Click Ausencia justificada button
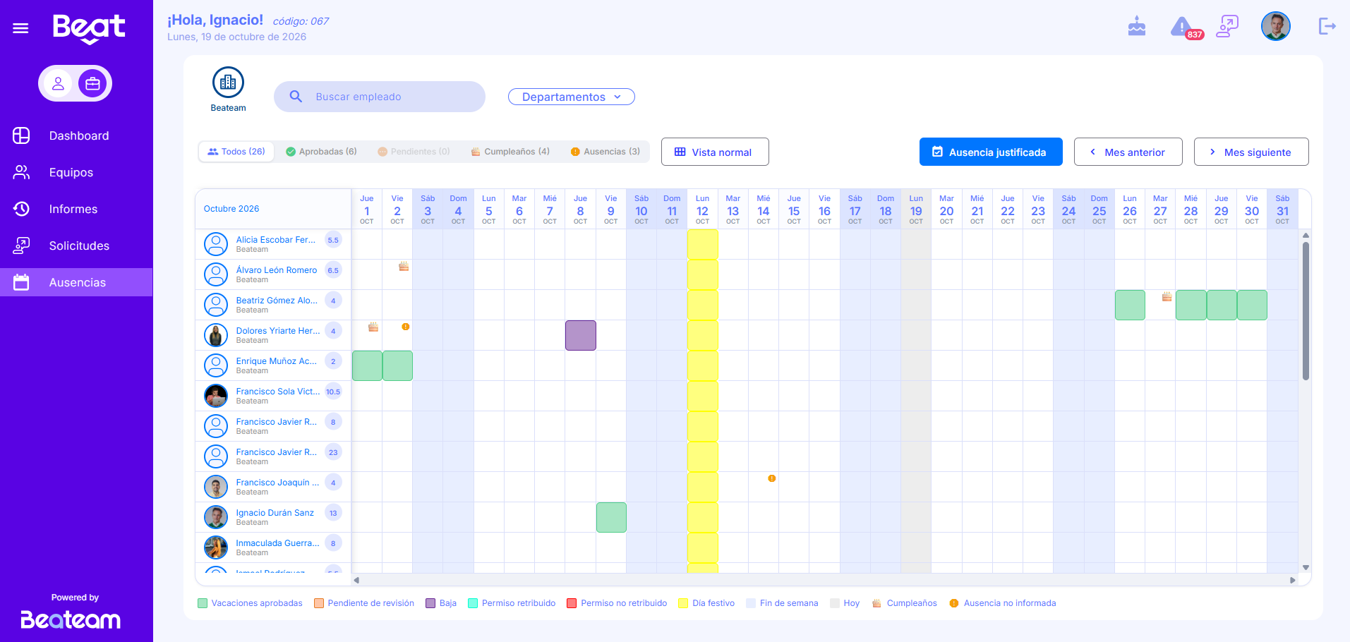 coord(991,152)
